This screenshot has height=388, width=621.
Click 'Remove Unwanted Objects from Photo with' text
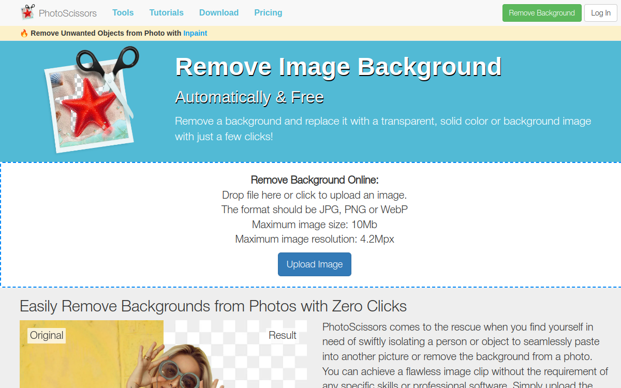[x=106, y=33]
